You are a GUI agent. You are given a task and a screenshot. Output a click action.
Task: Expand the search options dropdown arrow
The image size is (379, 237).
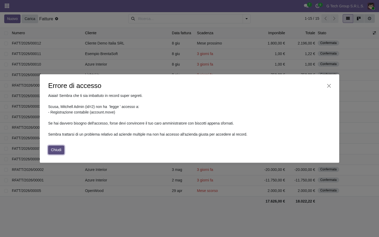tap(247, 19)
